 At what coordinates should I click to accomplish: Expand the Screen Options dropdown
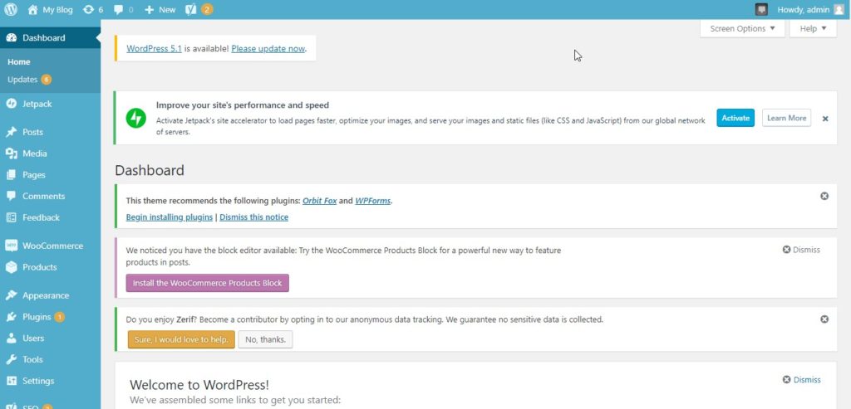(x=742, y=28)
